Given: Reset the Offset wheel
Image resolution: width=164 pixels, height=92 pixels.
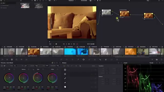Looking at the screenshot, I should point(57,69).
